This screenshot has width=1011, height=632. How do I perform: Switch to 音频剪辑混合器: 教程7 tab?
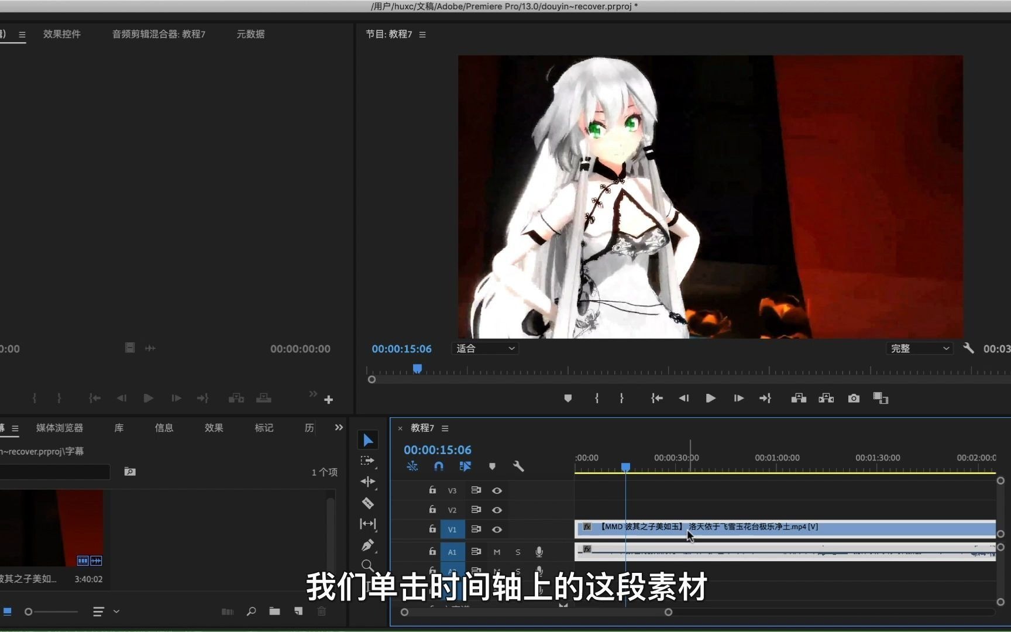point(159,34)
